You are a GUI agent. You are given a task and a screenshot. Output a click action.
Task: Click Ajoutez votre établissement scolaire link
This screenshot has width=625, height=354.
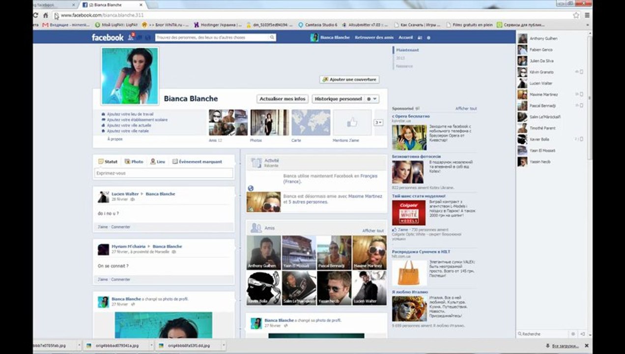tap(137, 119)
